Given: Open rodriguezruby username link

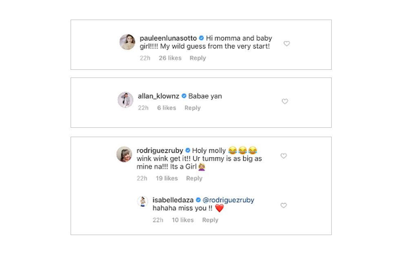Looking at the screenshot, I should pos(160,150).
